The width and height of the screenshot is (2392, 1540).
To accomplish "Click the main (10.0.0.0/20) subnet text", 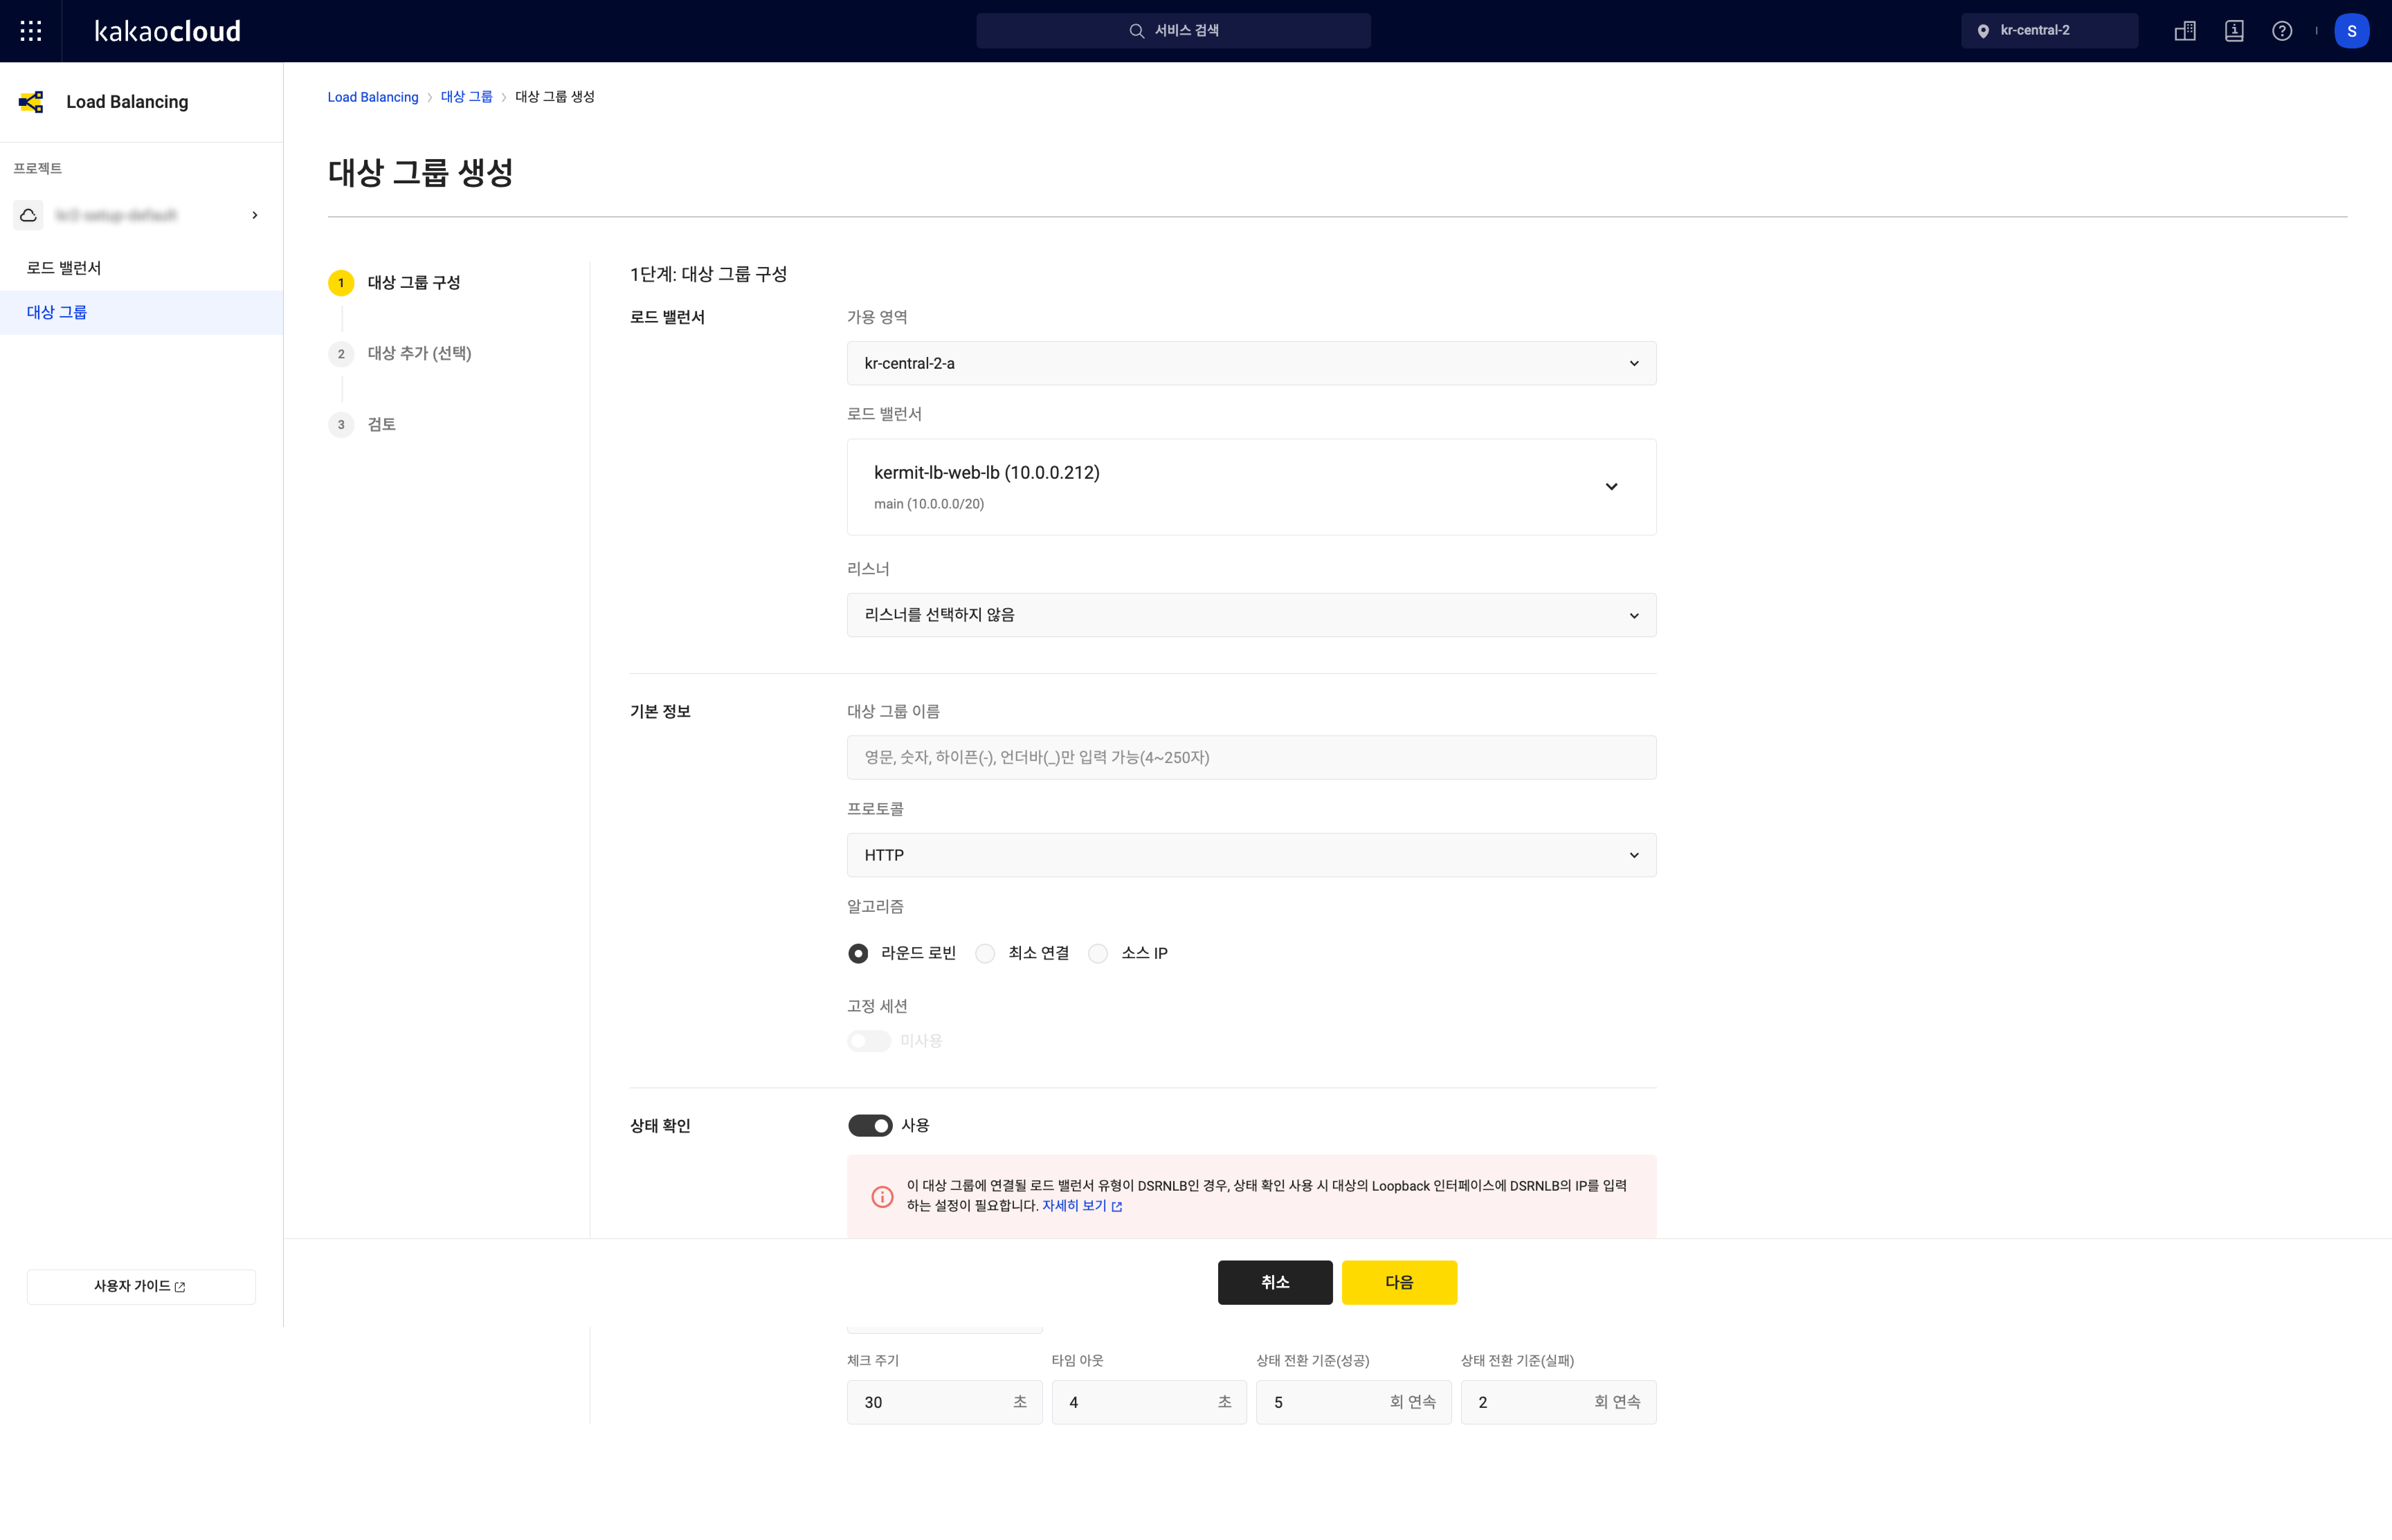I will click(930, 504).
